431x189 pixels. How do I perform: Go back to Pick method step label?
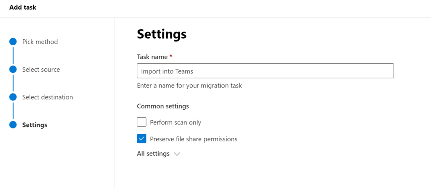(x=40, y=42)
